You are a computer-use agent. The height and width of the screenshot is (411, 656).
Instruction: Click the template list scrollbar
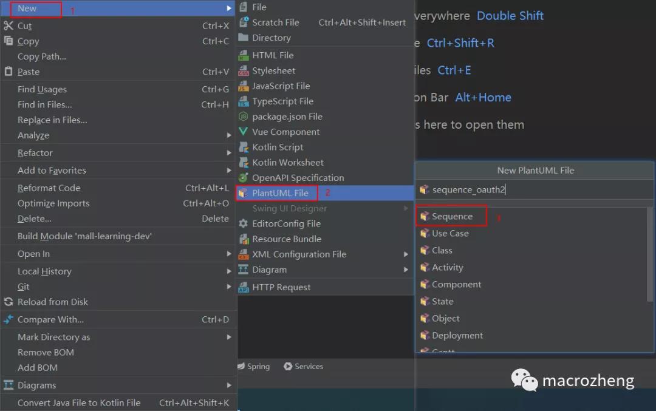(649, 254)
